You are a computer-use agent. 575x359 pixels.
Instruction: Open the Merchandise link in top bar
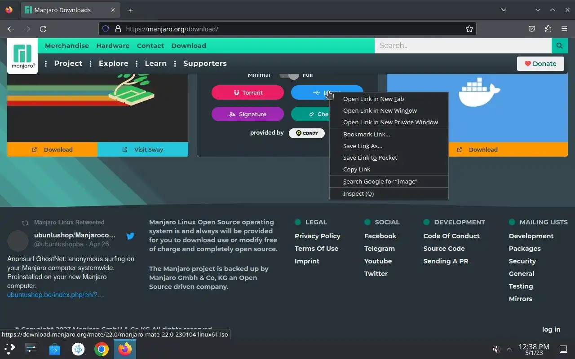[x=67, y=46]
